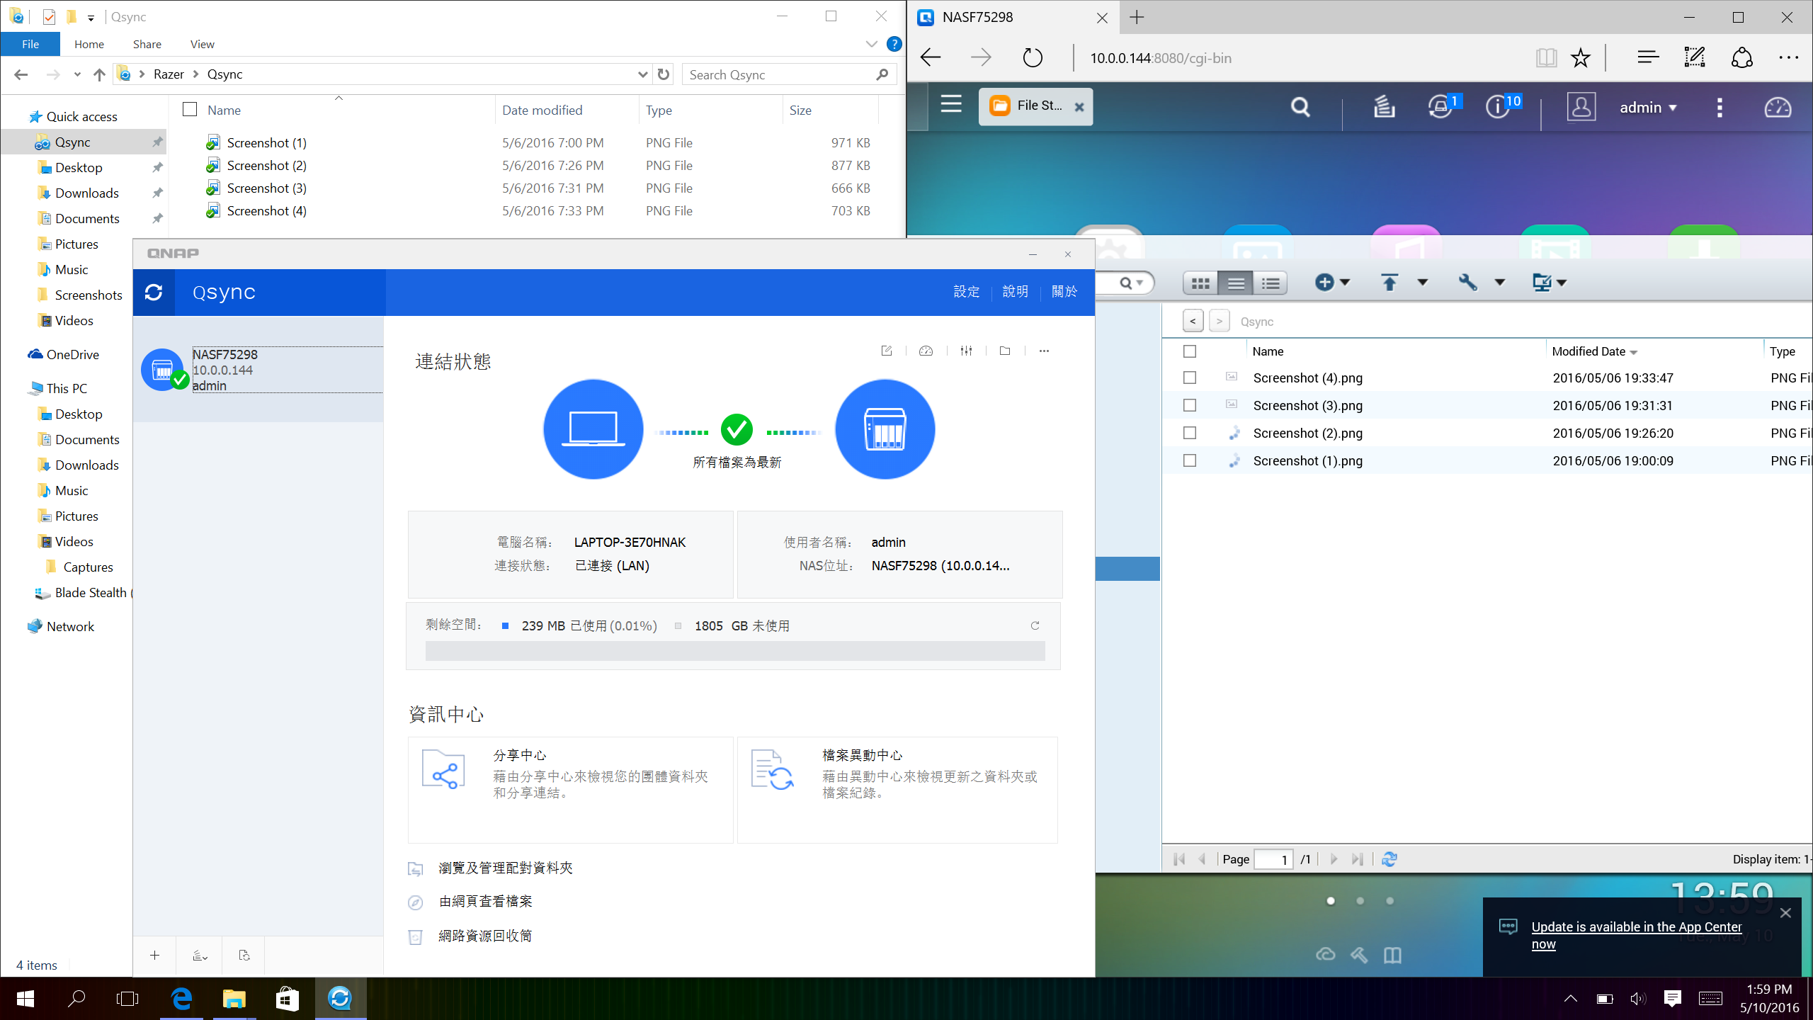The height and width of the screenshot is (1020, 1813).
Task: Refresh the remaining space usage in Qsync
Action: [1035, 625]
